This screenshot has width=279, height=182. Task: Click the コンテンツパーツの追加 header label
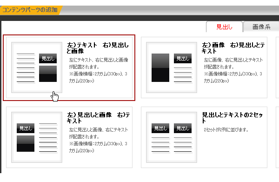[x=30, y=10]
